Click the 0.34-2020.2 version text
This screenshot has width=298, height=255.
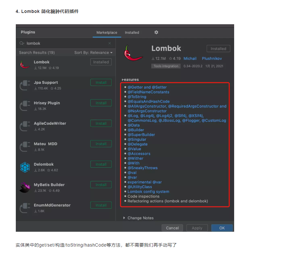coord(193,66)
